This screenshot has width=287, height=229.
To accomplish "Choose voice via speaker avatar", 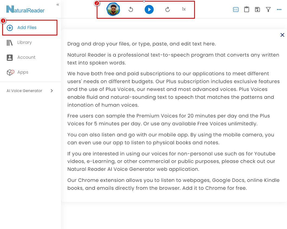I will point(113,9).
